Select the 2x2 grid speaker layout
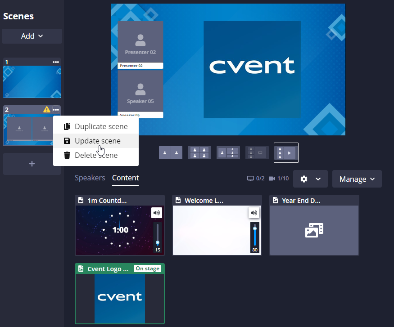This screenshot has height=327, width=394. coord(199,152)
